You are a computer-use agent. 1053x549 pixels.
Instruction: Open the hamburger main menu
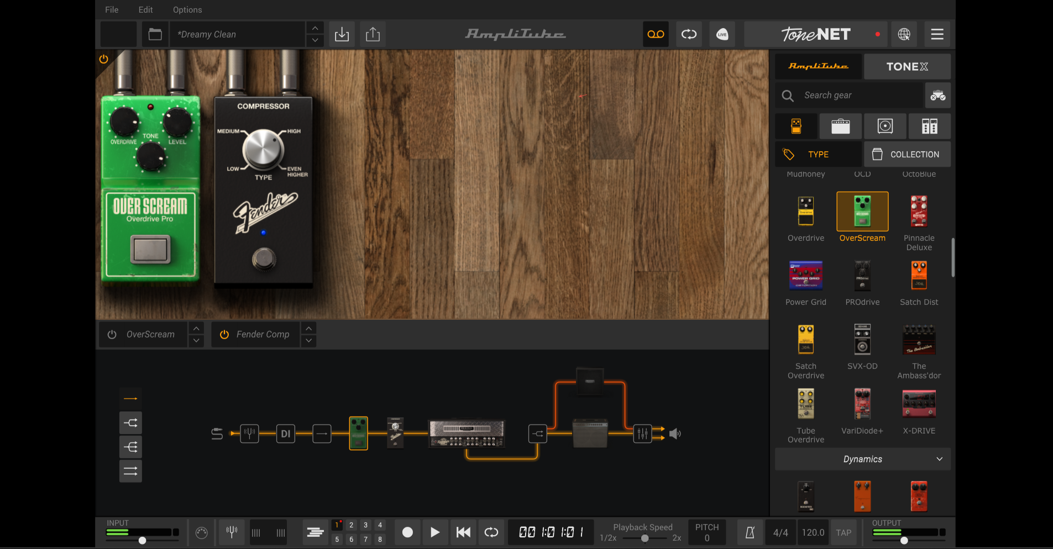[937, 34]
